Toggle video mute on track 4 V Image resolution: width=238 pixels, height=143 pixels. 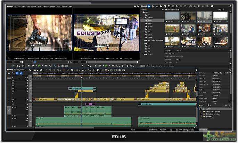coord(27,86)
